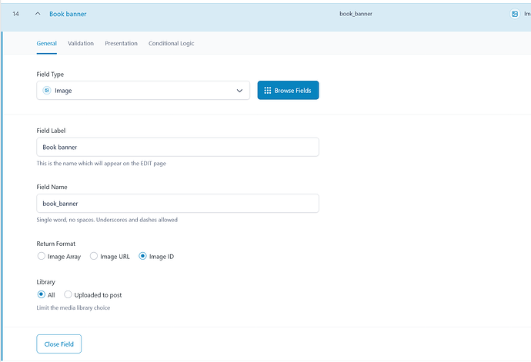Choose Uploaded to post library option
The height and width of the screenshot is (362, 531).
click(68, 294)
